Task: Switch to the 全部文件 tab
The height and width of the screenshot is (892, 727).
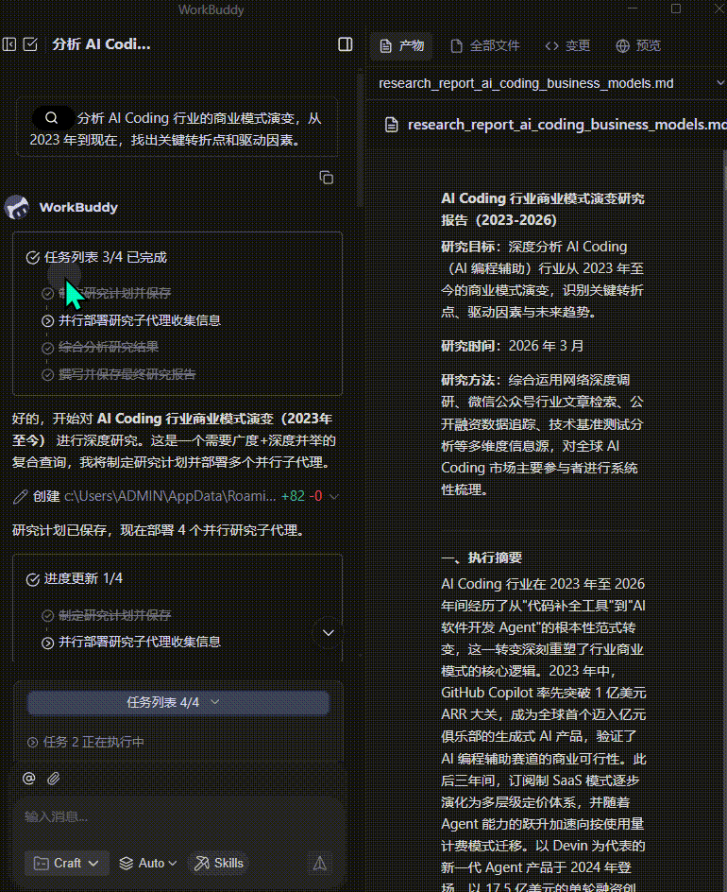Action: (485, 45)
